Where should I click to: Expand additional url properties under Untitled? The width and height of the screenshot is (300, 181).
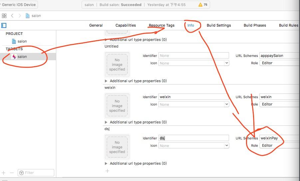coord(106,81)
